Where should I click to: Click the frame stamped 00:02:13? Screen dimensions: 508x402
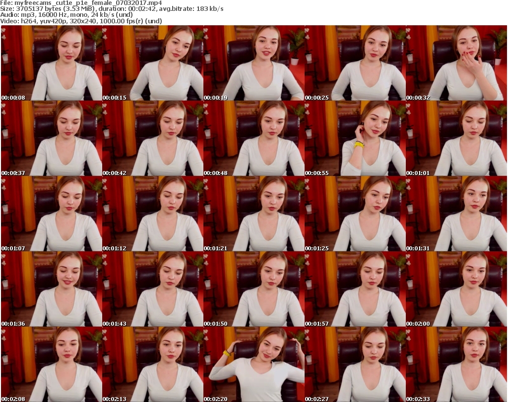[x=153, y=364]
